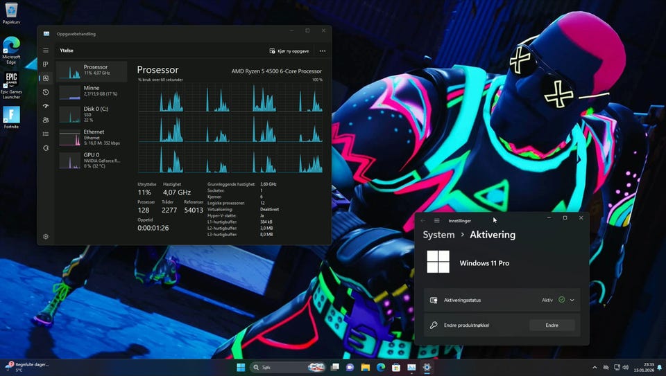
Task: Open the Users icon in Task Manager sidebar
Action: click(x=46, y=120)
